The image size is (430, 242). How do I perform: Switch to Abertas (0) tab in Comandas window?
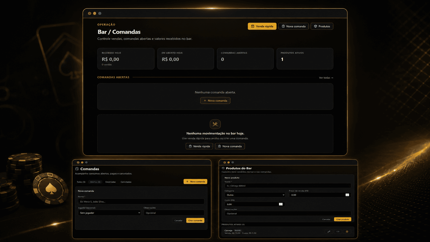point(95,182)
